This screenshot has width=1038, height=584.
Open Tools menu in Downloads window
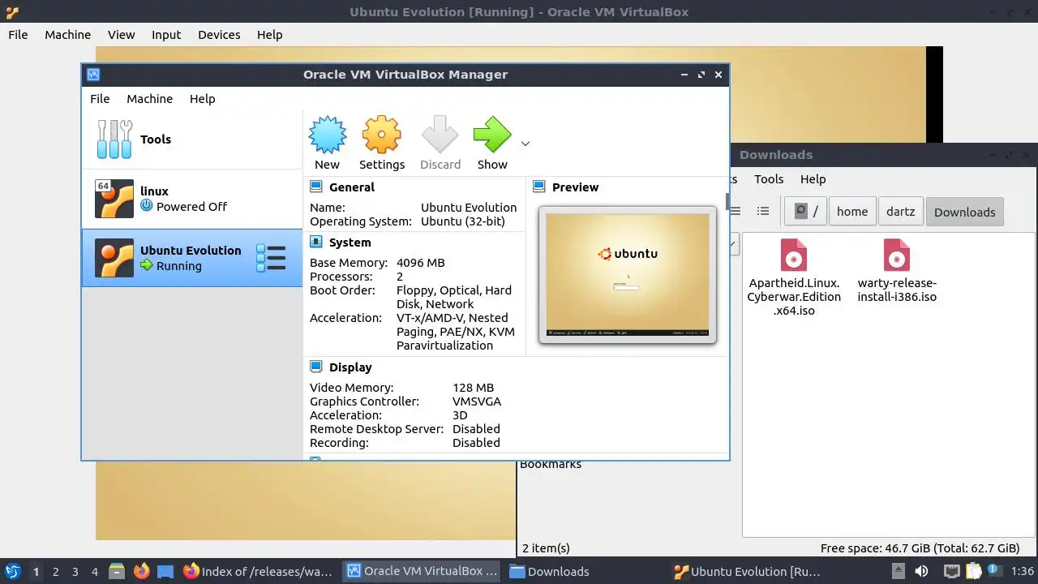[x=769, y=179]
